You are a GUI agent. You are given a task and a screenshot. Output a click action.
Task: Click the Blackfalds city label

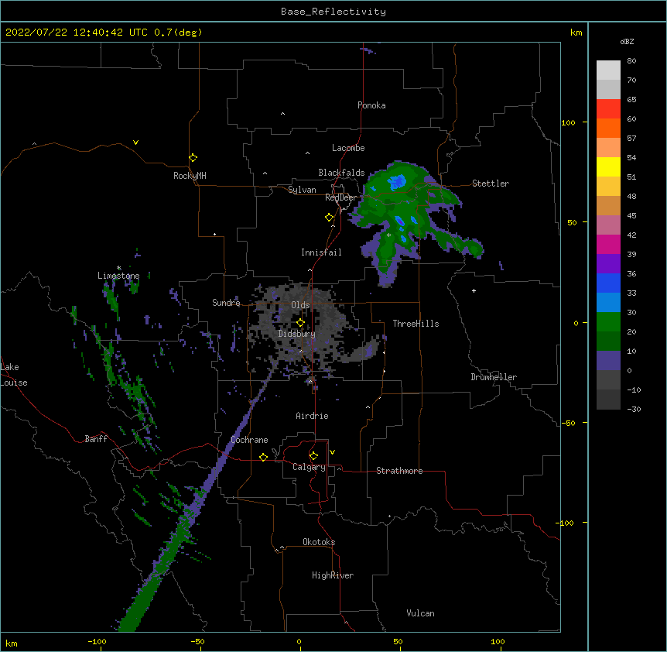[x=341, y=173]
